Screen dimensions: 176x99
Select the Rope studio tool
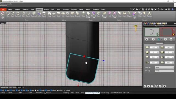[x=120, y=14]
